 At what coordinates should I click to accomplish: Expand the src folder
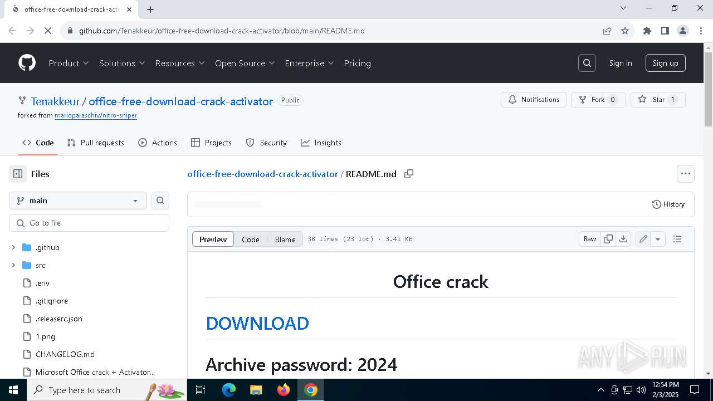tap(13, 265)
